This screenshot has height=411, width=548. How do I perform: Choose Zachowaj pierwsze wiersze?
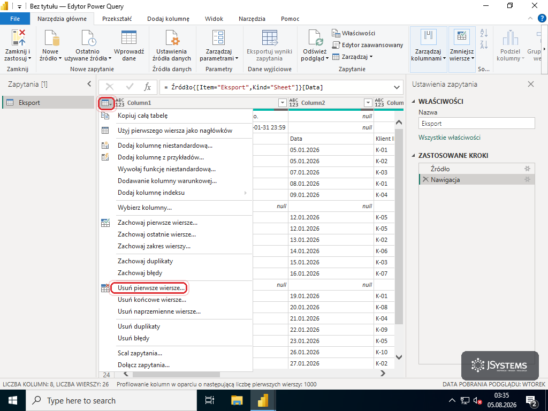coord(176,223)
